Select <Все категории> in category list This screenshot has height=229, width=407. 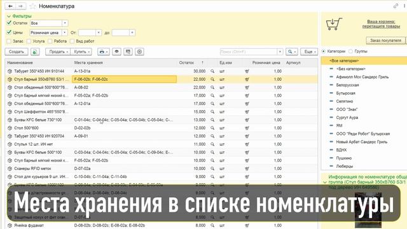[364, 61]
